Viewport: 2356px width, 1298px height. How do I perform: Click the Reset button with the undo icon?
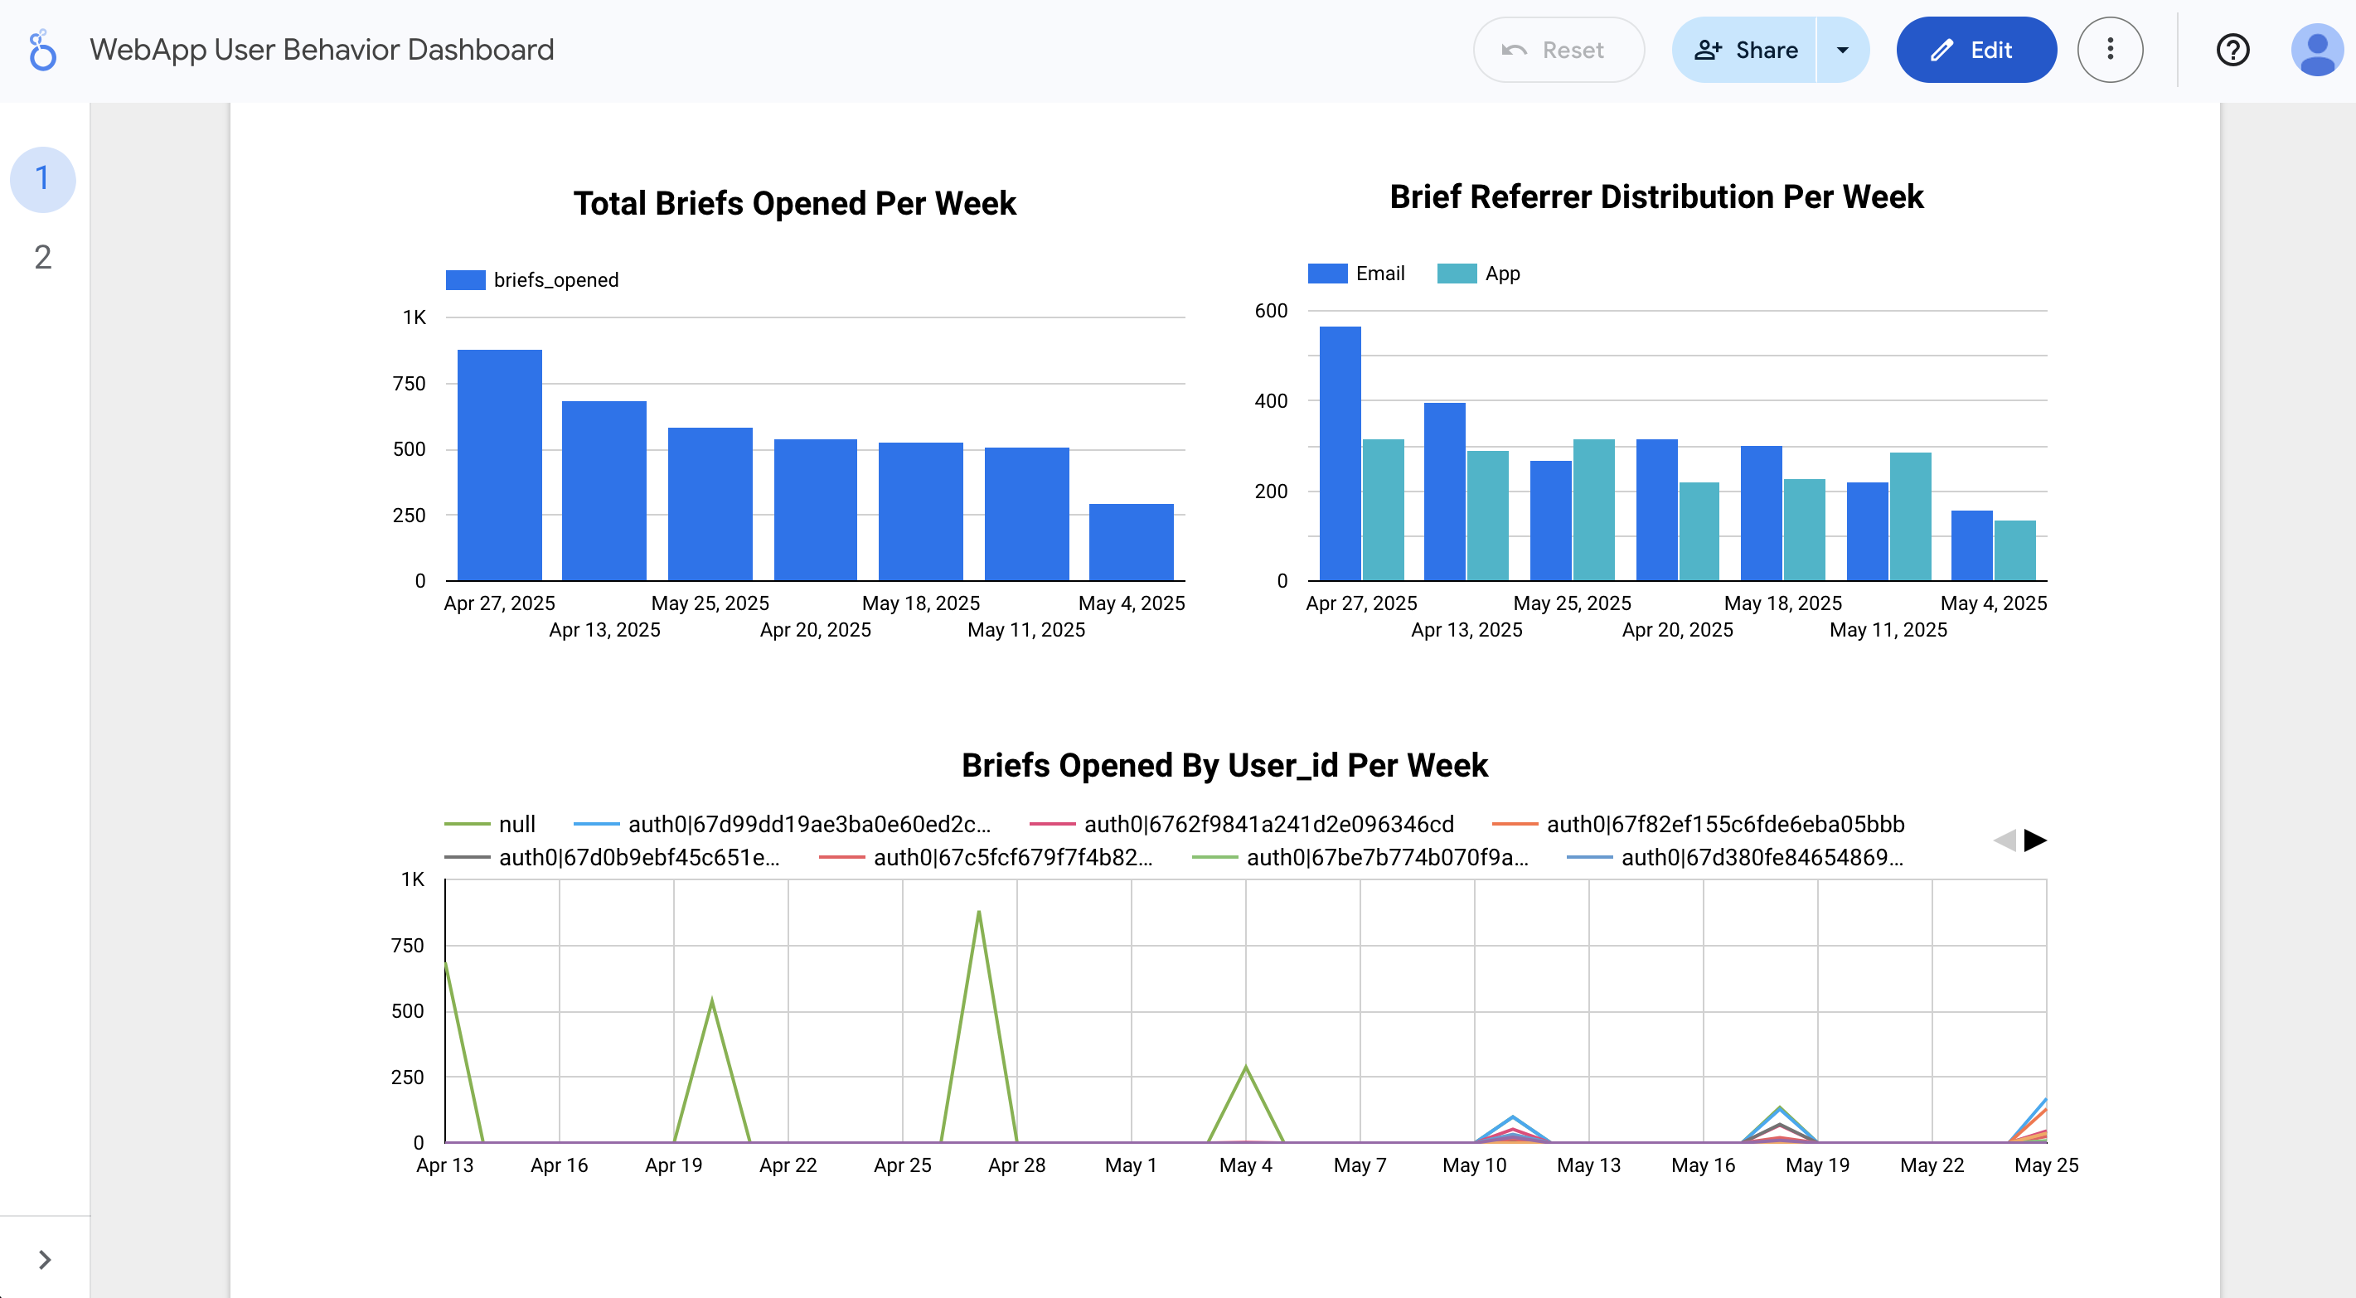(1558, 51)
